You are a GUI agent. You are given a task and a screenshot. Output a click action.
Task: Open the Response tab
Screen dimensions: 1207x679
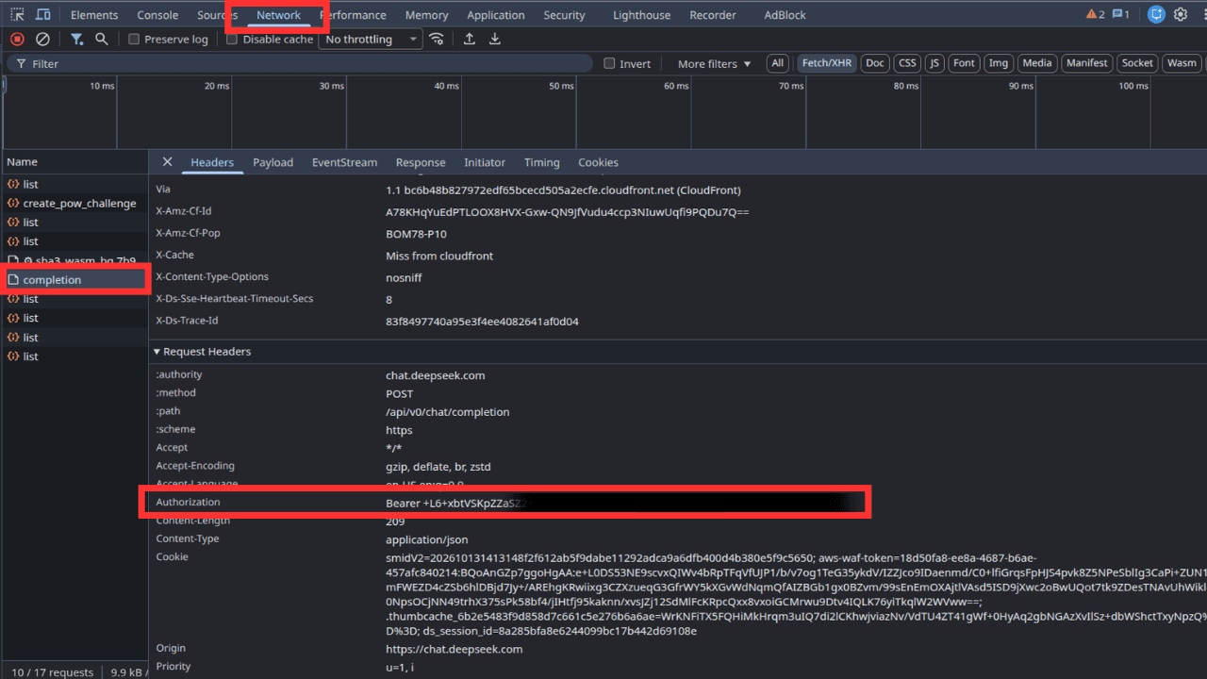421,162
